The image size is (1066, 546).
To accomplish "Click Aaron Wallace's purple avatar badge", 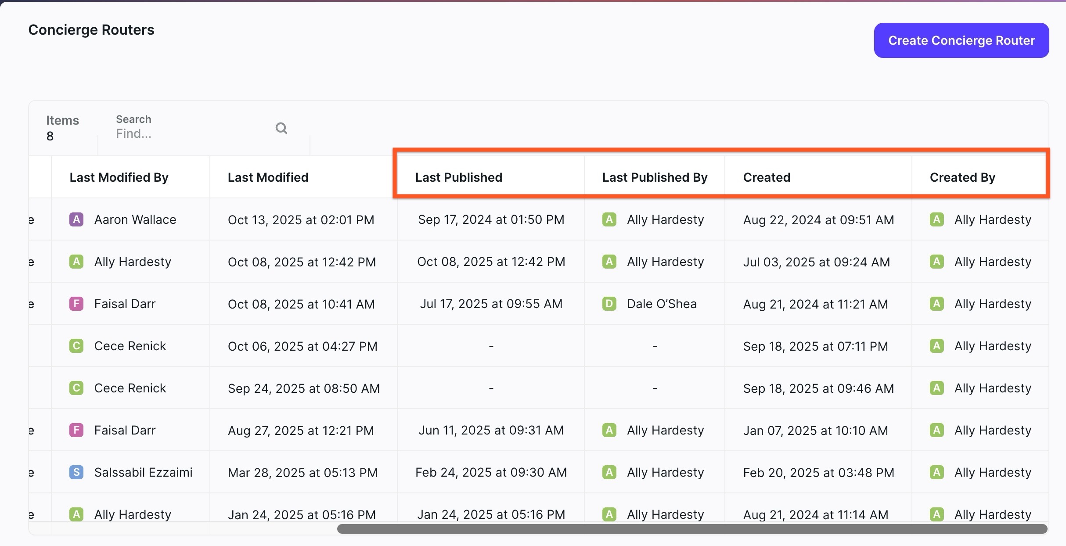I will point(76,219).
